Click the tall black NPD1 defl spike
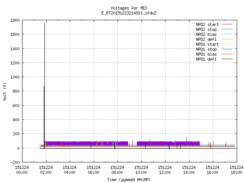The height and width of the screenshot is (183, 244). [44, 85]
